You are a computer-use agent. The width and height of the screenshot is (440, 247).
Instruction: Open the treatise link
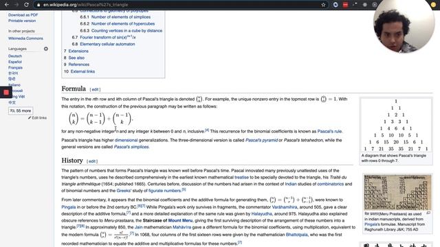tap(241, 177)
